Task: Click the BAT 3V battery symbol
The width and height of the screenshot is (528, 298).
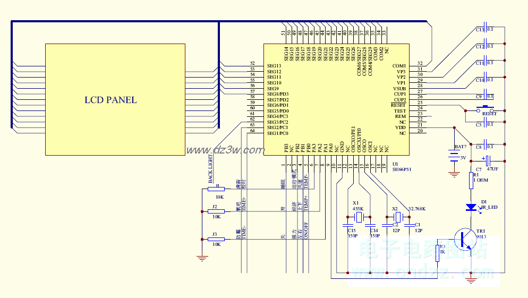Action: coord(454,156)
